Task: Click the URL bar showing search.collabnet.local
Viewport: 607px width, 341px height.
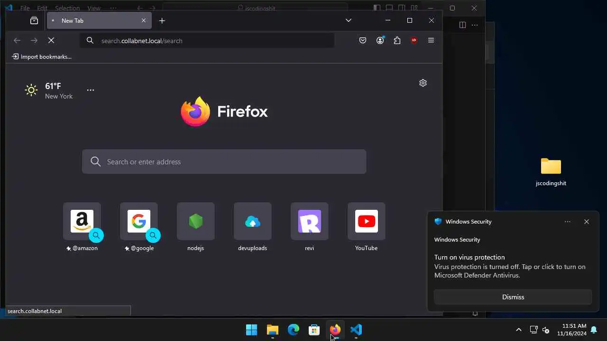Action: (207, 41)
